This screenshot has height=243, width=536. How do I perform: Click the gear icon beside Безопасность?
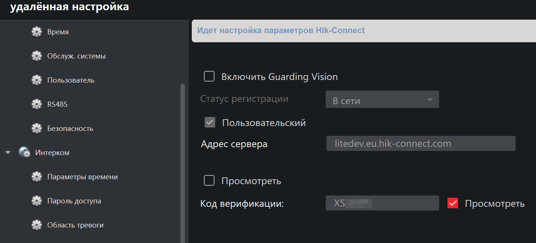[36, 129]
